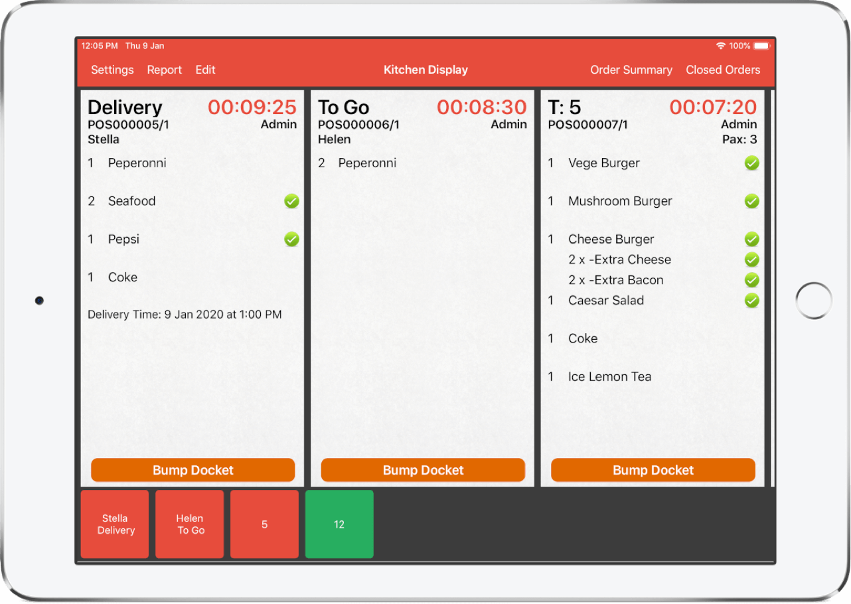Viewport: 851px width, 604px height.
Task: Tap the green checkmark beside Pepsi
Action: (291, 239)
